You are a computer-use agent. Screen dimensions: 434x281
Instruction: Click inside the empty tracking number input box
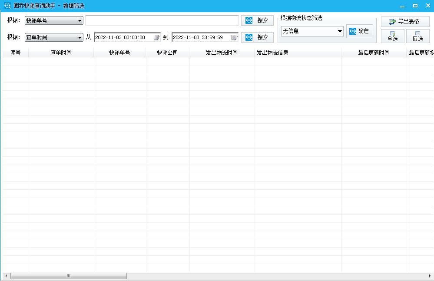click(x=162, y=20)
